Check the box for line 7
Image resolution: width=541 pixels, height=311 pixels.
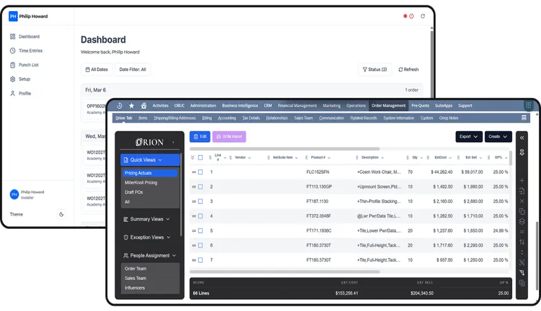pyautogui.click(x=200, y=260)
